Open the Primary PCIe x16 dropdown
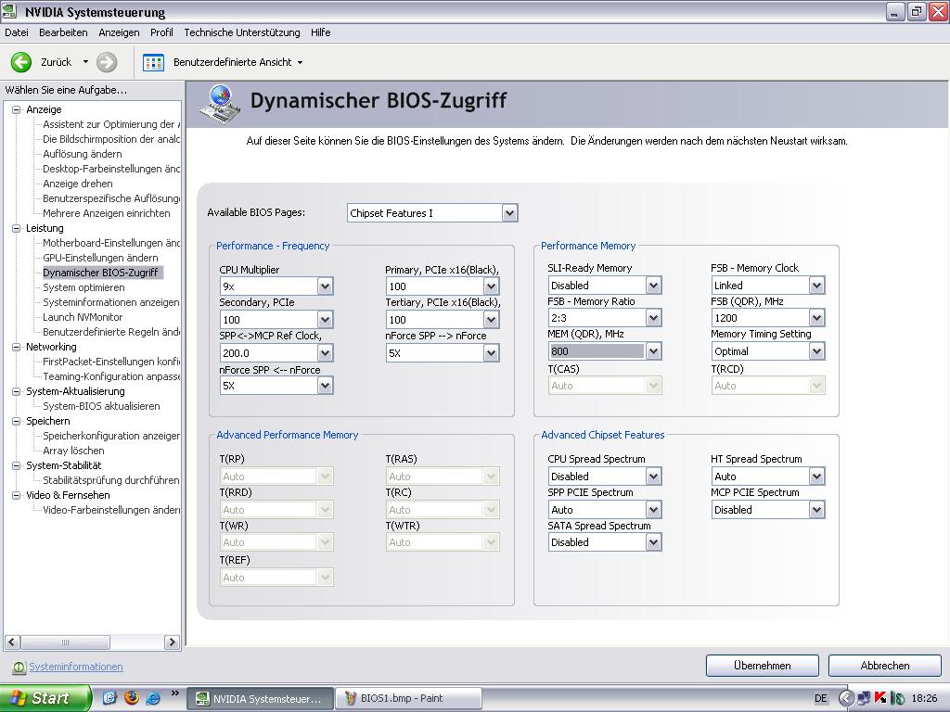 pos(492,286)
